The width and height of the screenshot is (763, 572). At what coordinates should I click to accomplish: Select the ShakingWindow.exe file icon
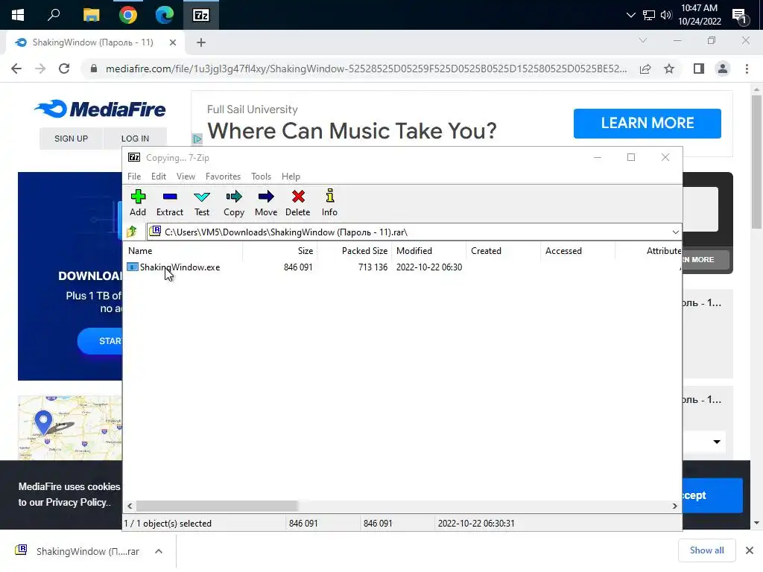133,267
